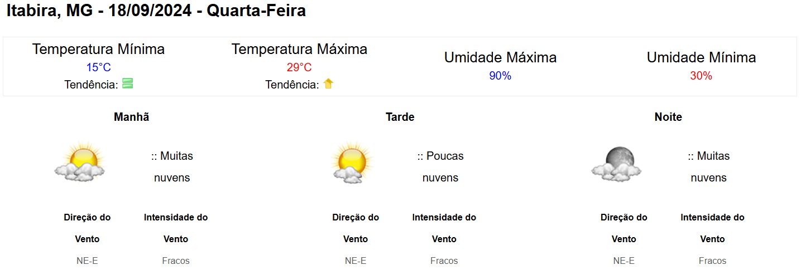Click the night Fracos wind intensity value

(712, 261)
